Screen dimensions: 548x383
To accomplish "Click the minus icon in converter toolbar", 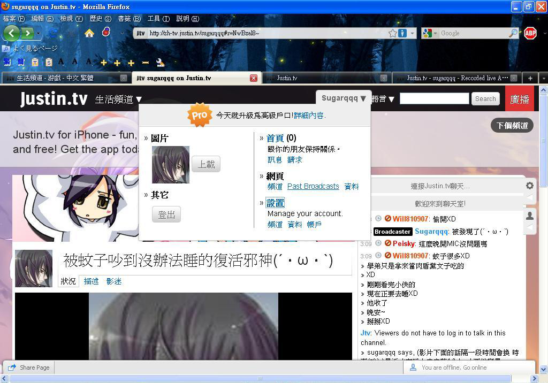I will coord(146,63).
